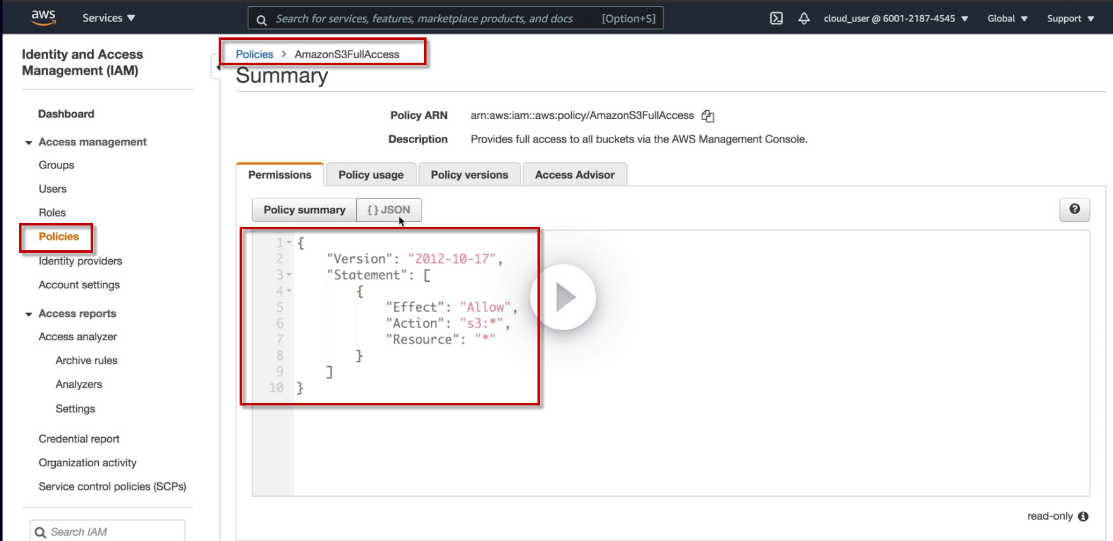This screenshot has width=1113, height=541.
Task: Open Roles in the sidebar
Action: pyautogui.click(x=52, y=213)
